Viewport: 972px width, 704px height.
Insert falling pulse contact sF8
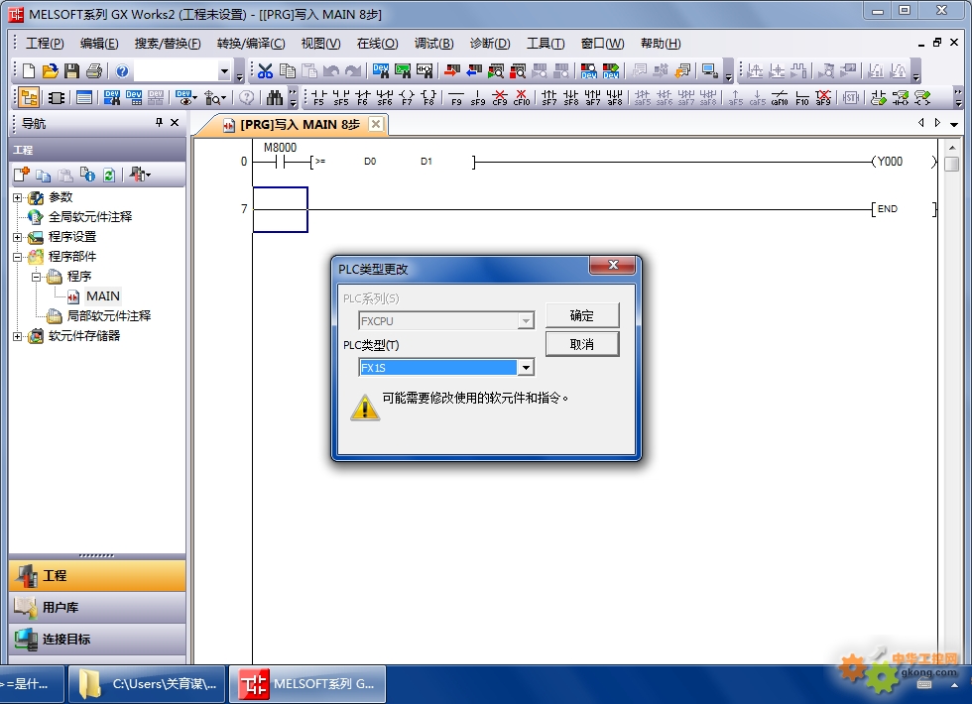(571, 97)
